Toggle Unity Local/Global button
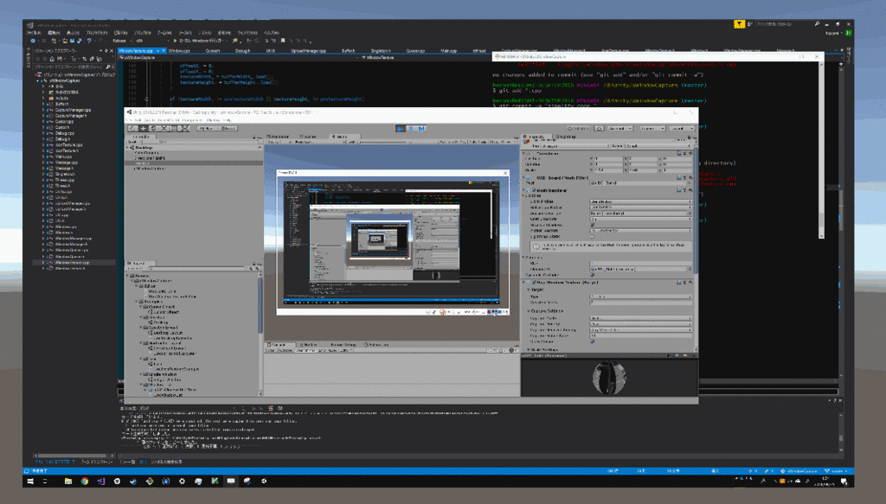The width and height of the screenshot is (886, 504). pyautogui.click(x=228, y=129)
